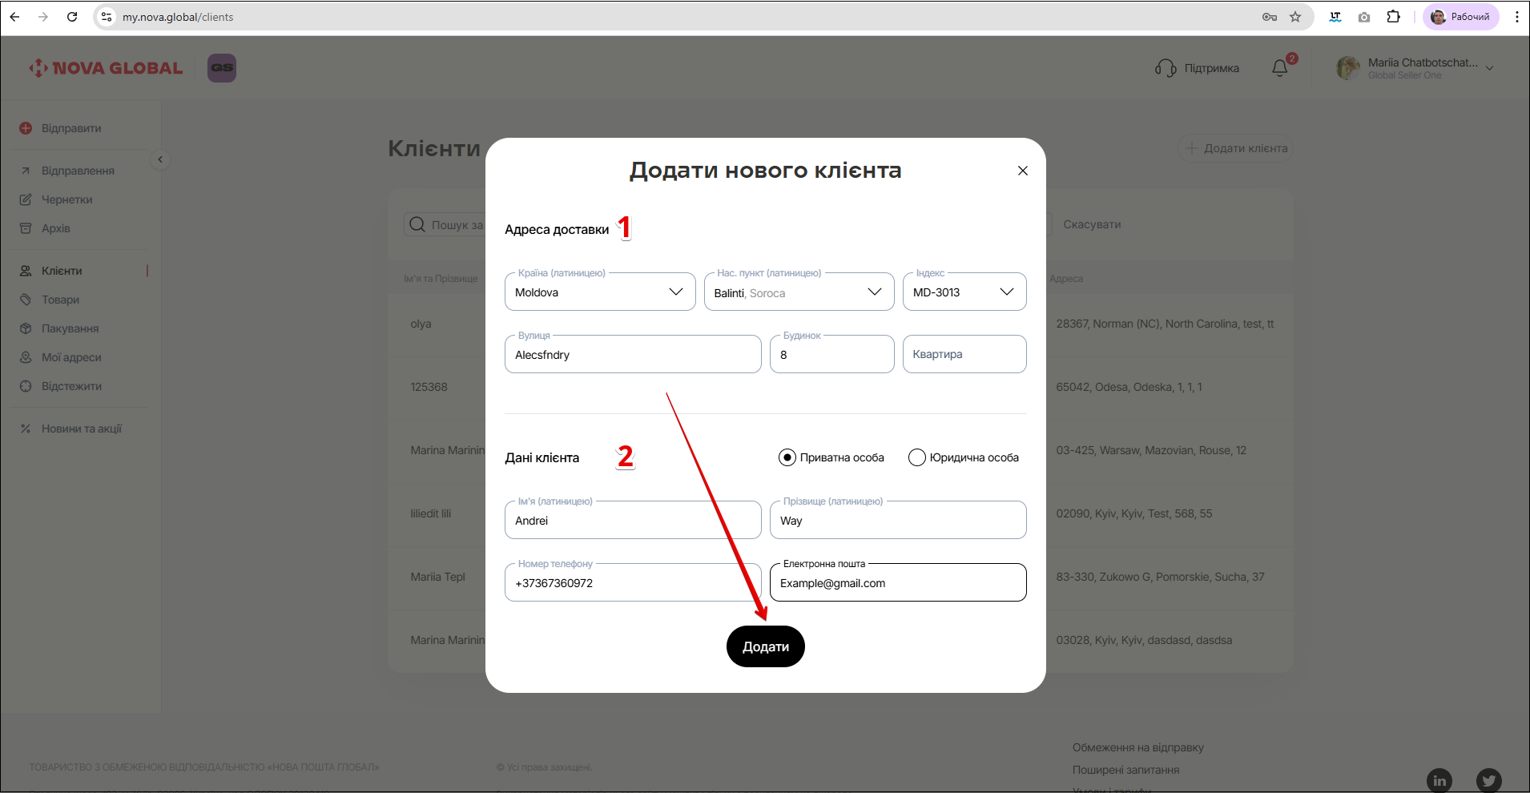Click Скасувати on the clients page
Viewport: 1530px width, 793px height.
click(1092, 224)
